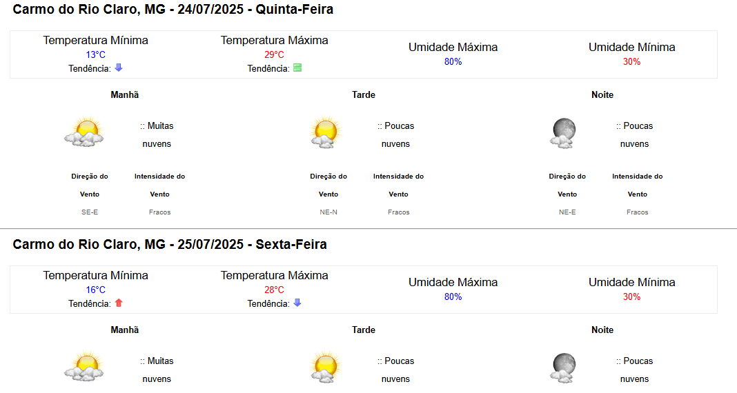The height and width of the screenshot is (393, 737).
Task: Click the 25/07 night moon icon
Action: [563, 367]
